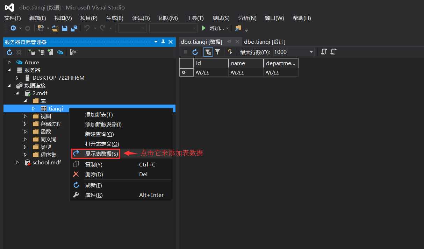Switch to the dbo.tianqi [设计] tab
Screen dimensions: 424x249
pos(265,42)
